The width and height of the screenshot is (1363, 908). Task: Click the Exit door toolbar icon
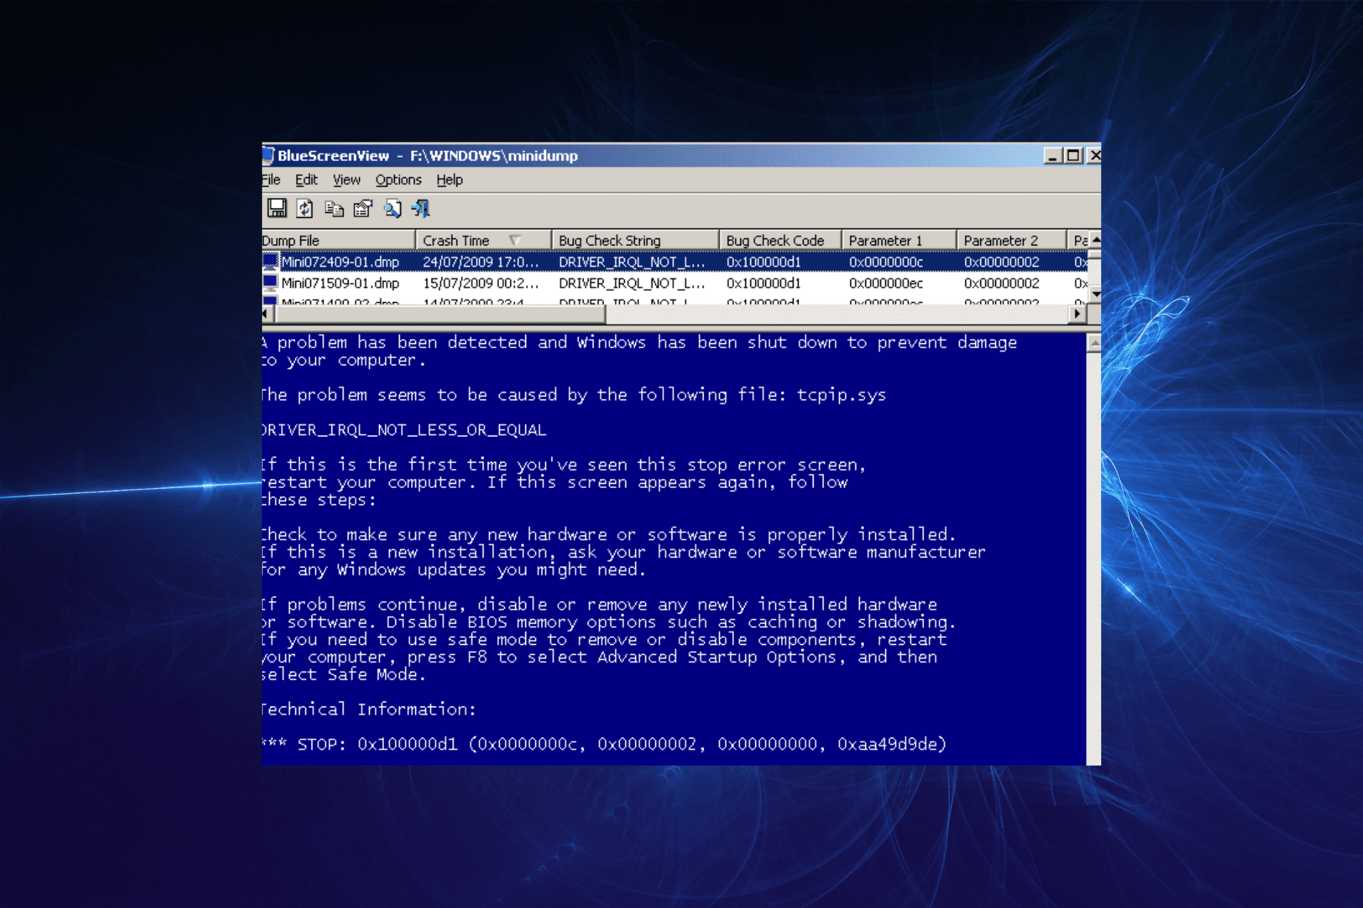pyautogui.click(x=420, y=208)
